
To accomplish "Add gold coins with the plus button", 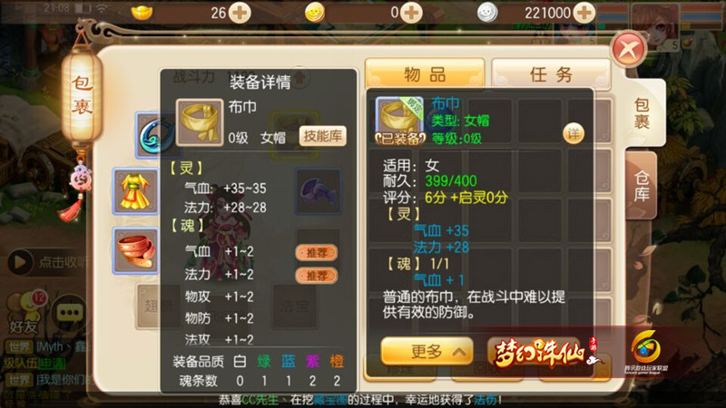I will coord(411,13).
